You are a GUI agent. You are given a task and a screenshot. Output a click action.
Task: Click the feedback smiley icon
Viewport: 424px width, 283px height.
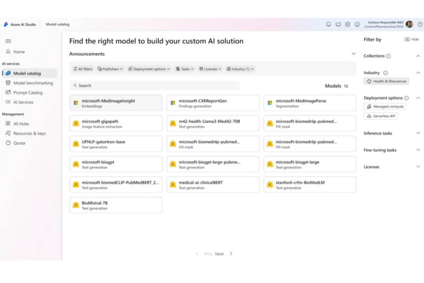(357, 24)
